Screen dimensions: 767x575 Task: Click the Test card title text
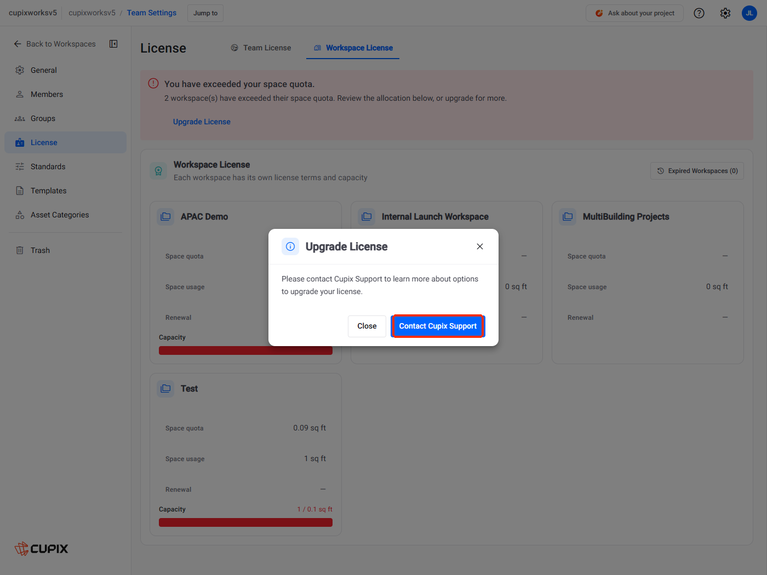point(189,389)
